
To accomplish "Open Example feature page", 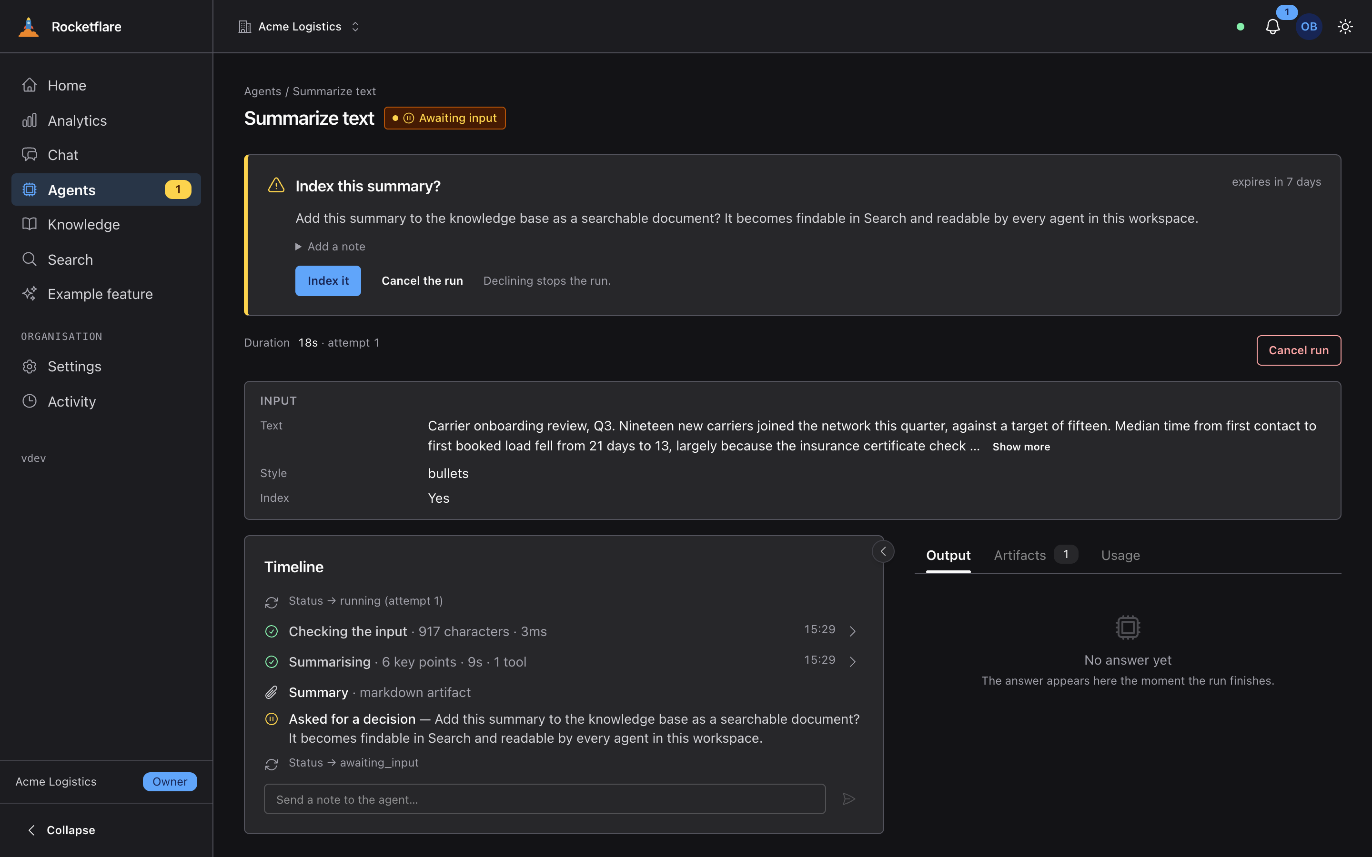I will pyautogui.click(x=106, y=294).
